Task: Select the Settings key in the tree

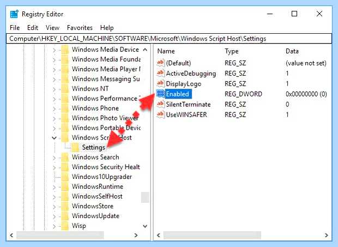Action: pos(94,147)
